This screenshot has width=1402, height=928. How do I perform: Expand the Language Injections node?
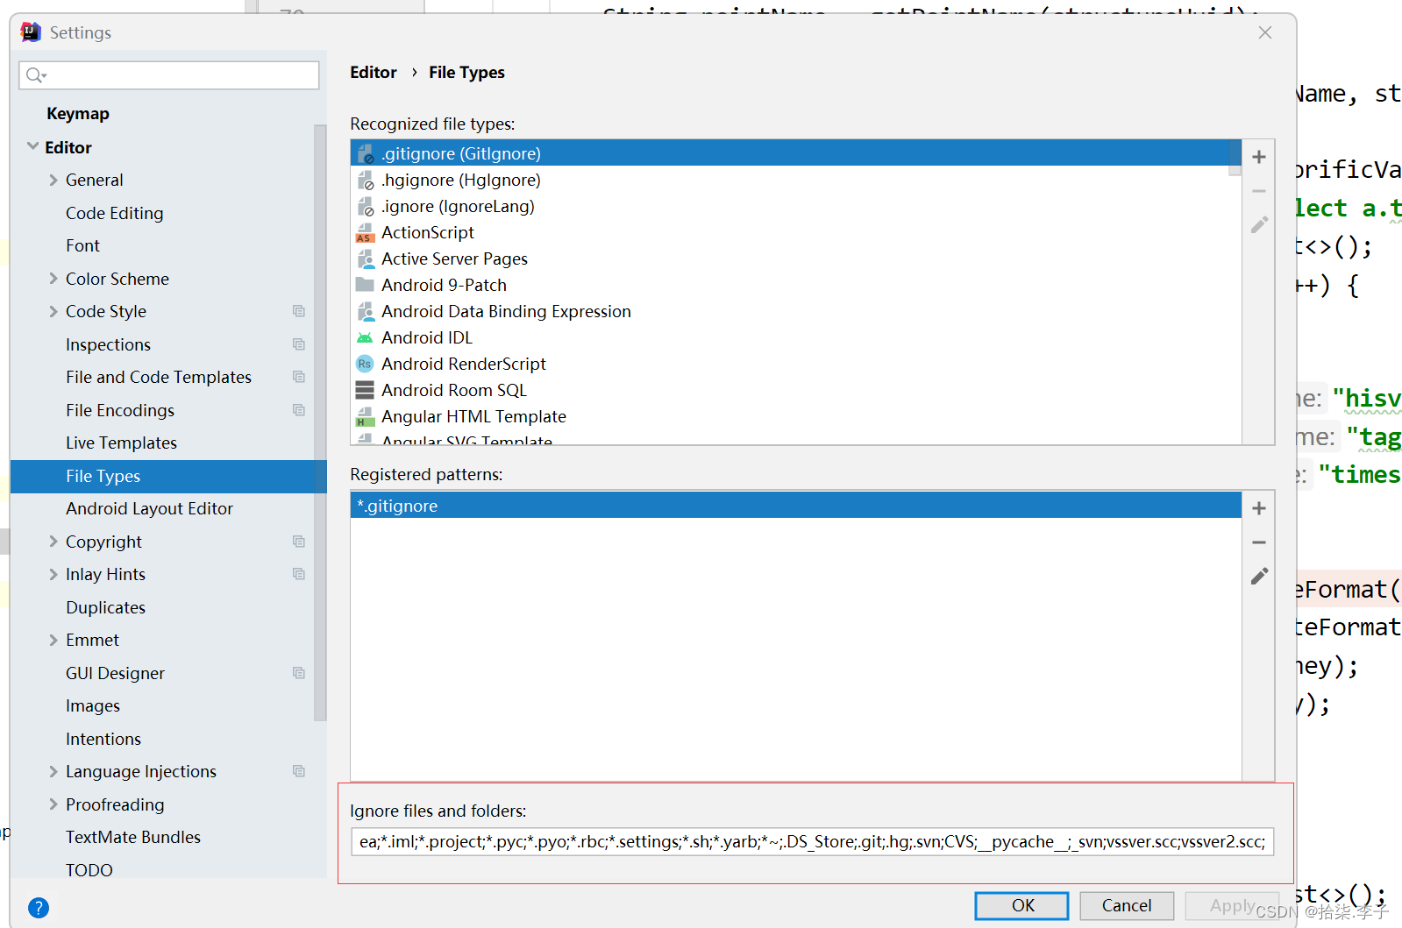[x=53, y=771]
